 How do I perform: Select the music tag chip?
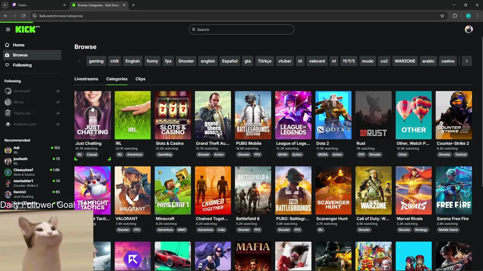368,61
